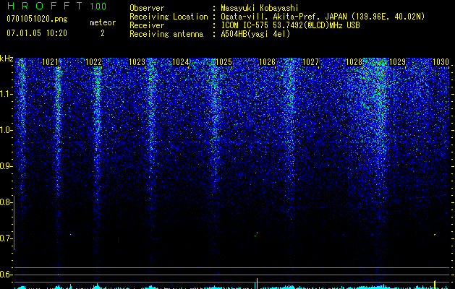The image size is (455, 289).
Task: Click the 0.9 frequency axis label
Action: point(6,166)
